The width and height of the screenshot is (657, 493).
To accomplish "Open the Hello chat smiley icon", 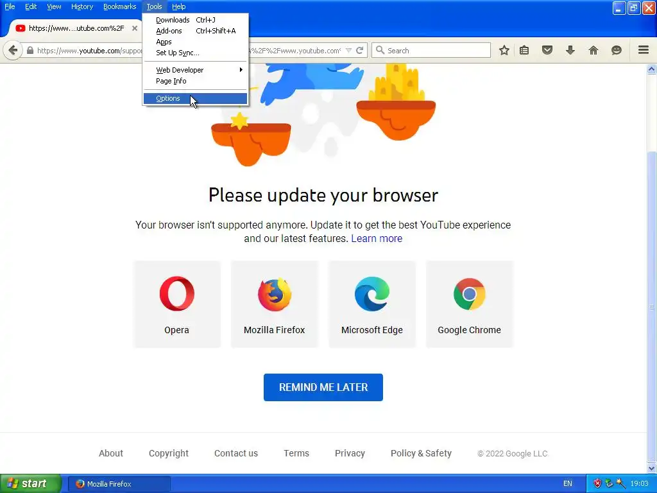I will pos(617,50).
